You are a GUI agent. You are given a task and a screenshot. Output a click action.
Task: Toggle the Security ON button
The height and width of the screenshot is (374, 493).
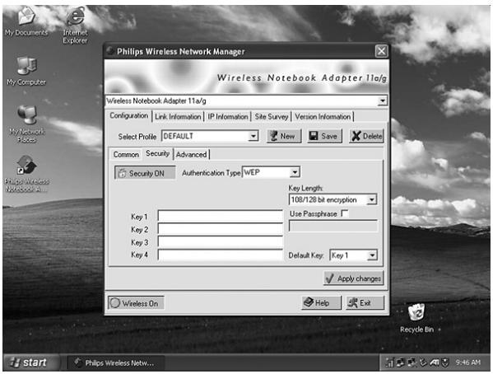[145, 173]
